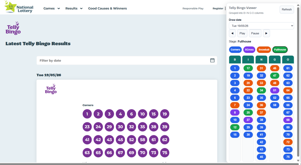Click Corners result ball 75
The height and width of the screenshot is (165, 301).
(165, 152)
